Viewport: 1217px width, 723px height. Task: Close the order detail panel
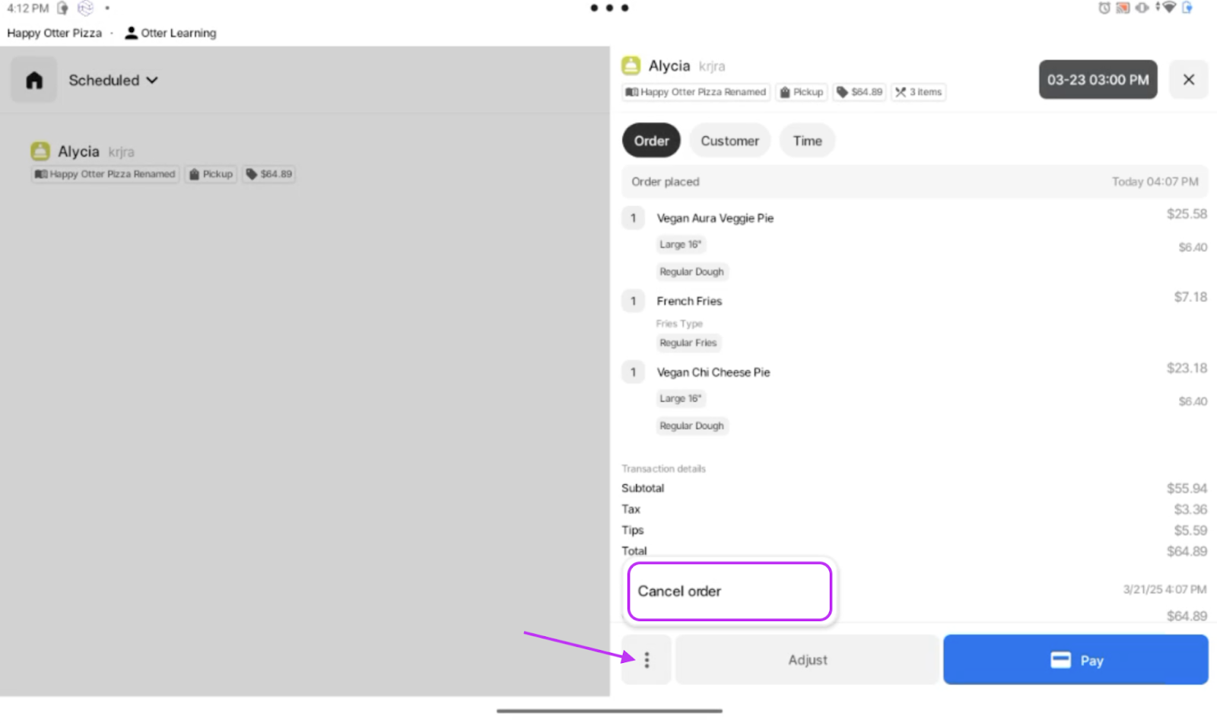tap(1189, 80)
